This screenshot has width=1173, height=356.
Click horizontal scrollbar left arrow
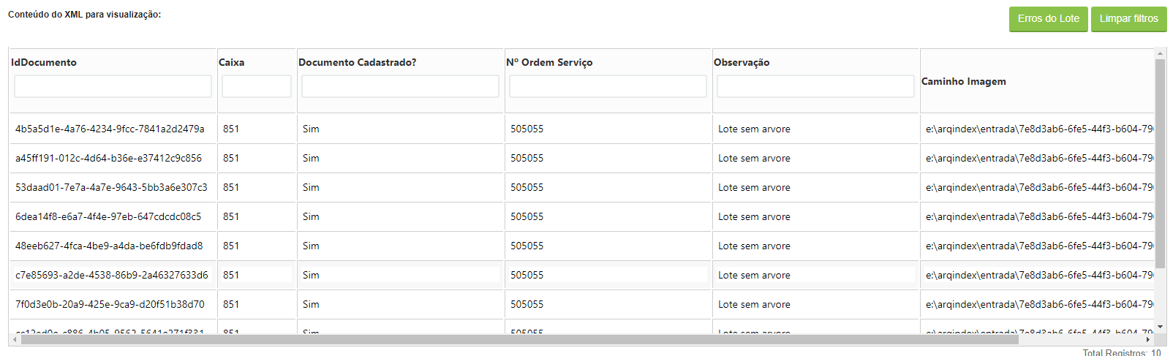(x=15, y=339)
